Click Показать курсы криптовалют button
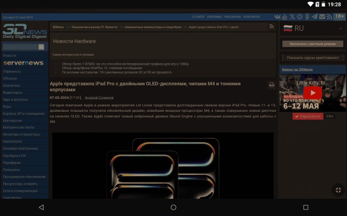 [313, 58]
